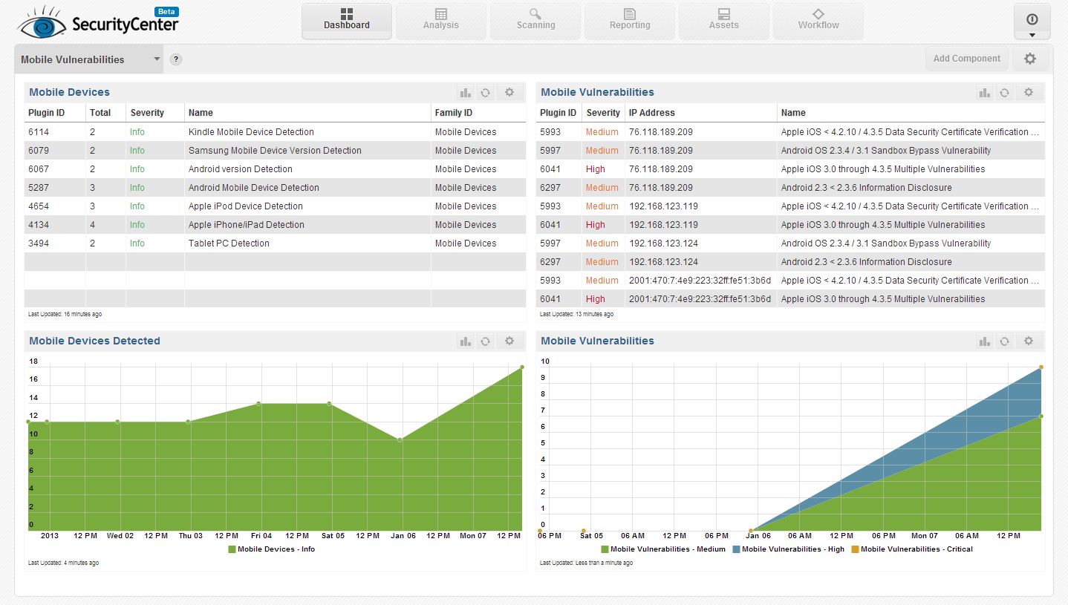The image size is (1068, 605).
Task: Click the chart icon in Mobile Devices panel
Action: click(466, 93)
